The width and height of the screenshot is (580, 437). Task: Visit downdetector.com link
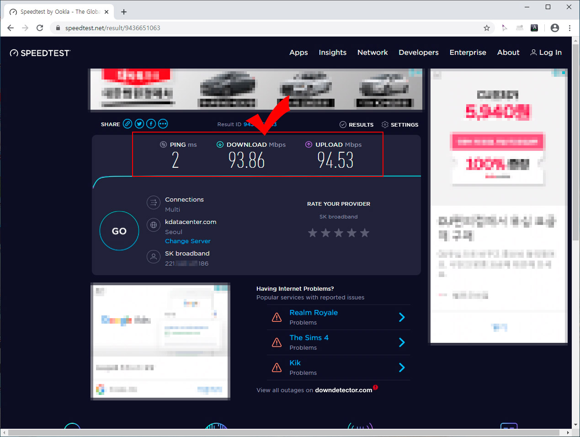coord(344,390)
